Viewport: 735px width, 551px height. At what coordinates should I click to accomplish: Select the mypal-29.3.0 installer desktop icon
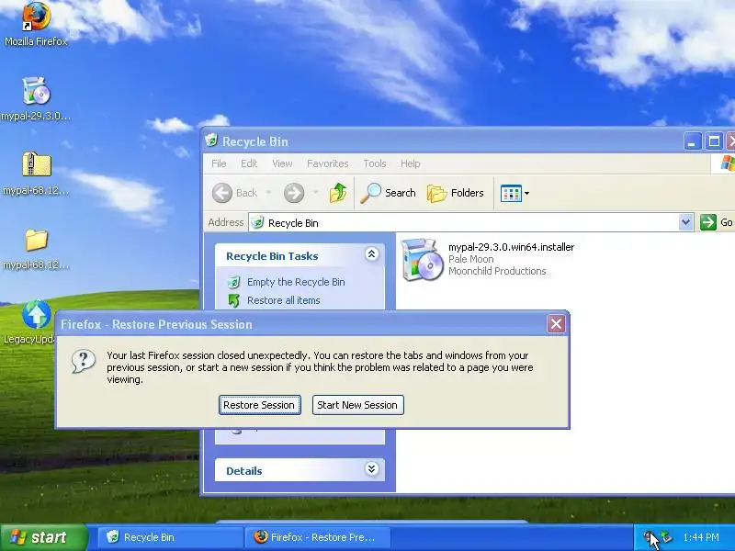pyautogui.click(x=36, y=98)
